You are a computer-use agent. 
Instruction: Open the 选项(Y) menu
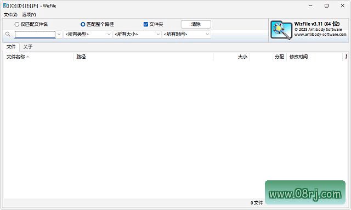tap(29, 15)
